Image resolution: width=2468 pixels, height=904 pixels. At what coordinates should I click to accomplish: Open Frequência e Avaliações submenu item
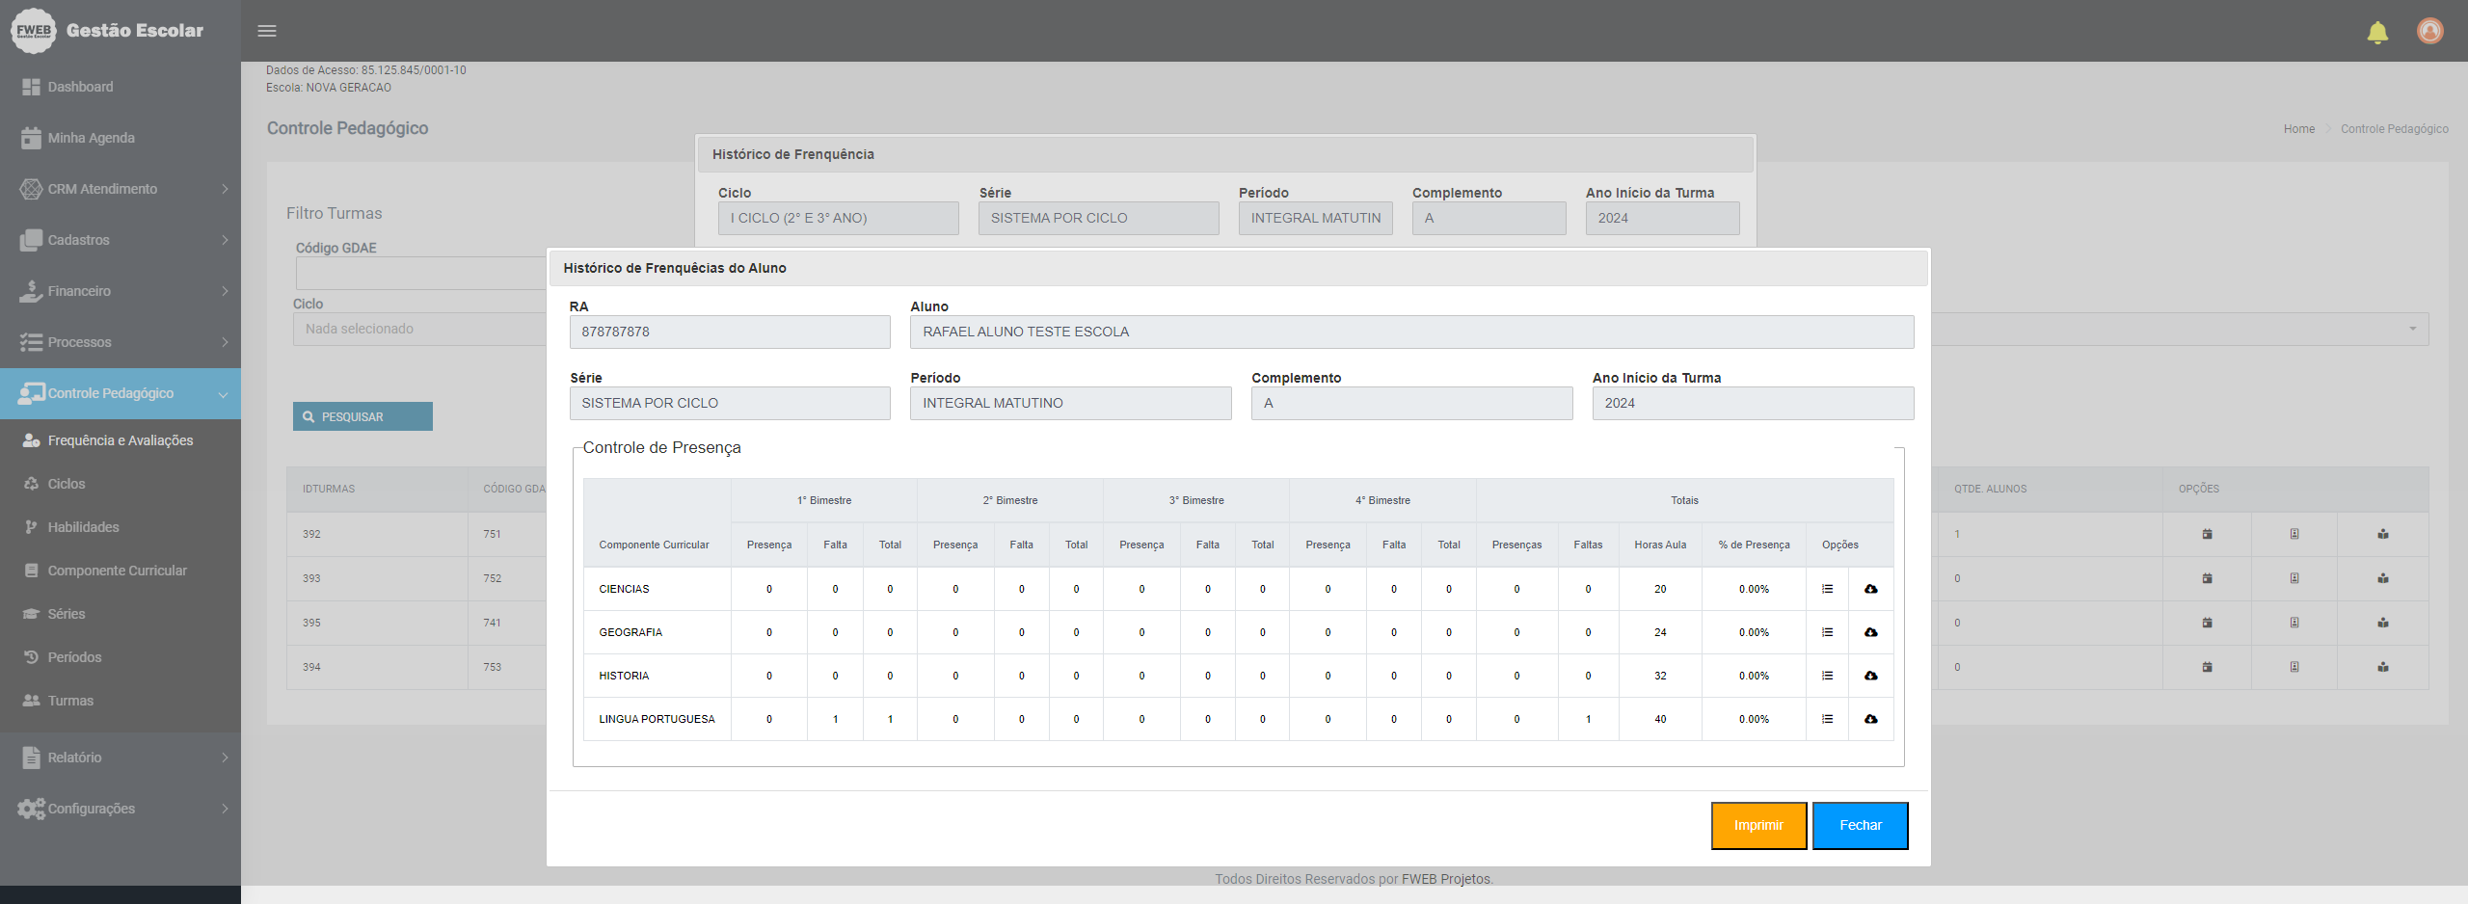pos(121,440)
